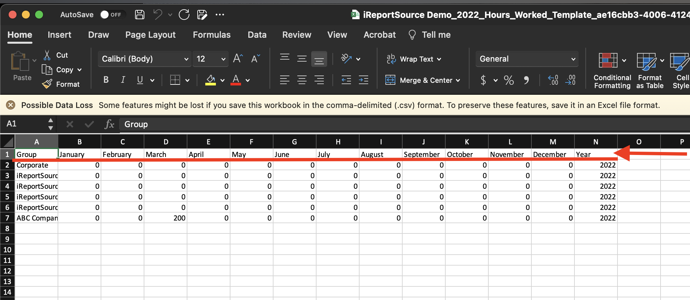This screenshot has width=690, height=300.
Task: Click the center text icon
Action: pos(302,80)
